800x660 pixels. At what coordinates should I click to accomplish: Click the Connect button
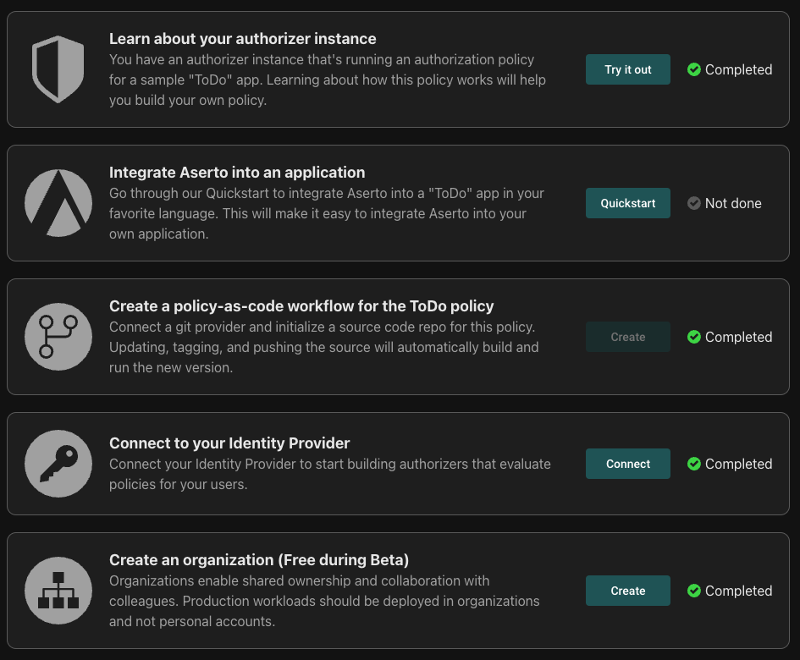(627, 464)
